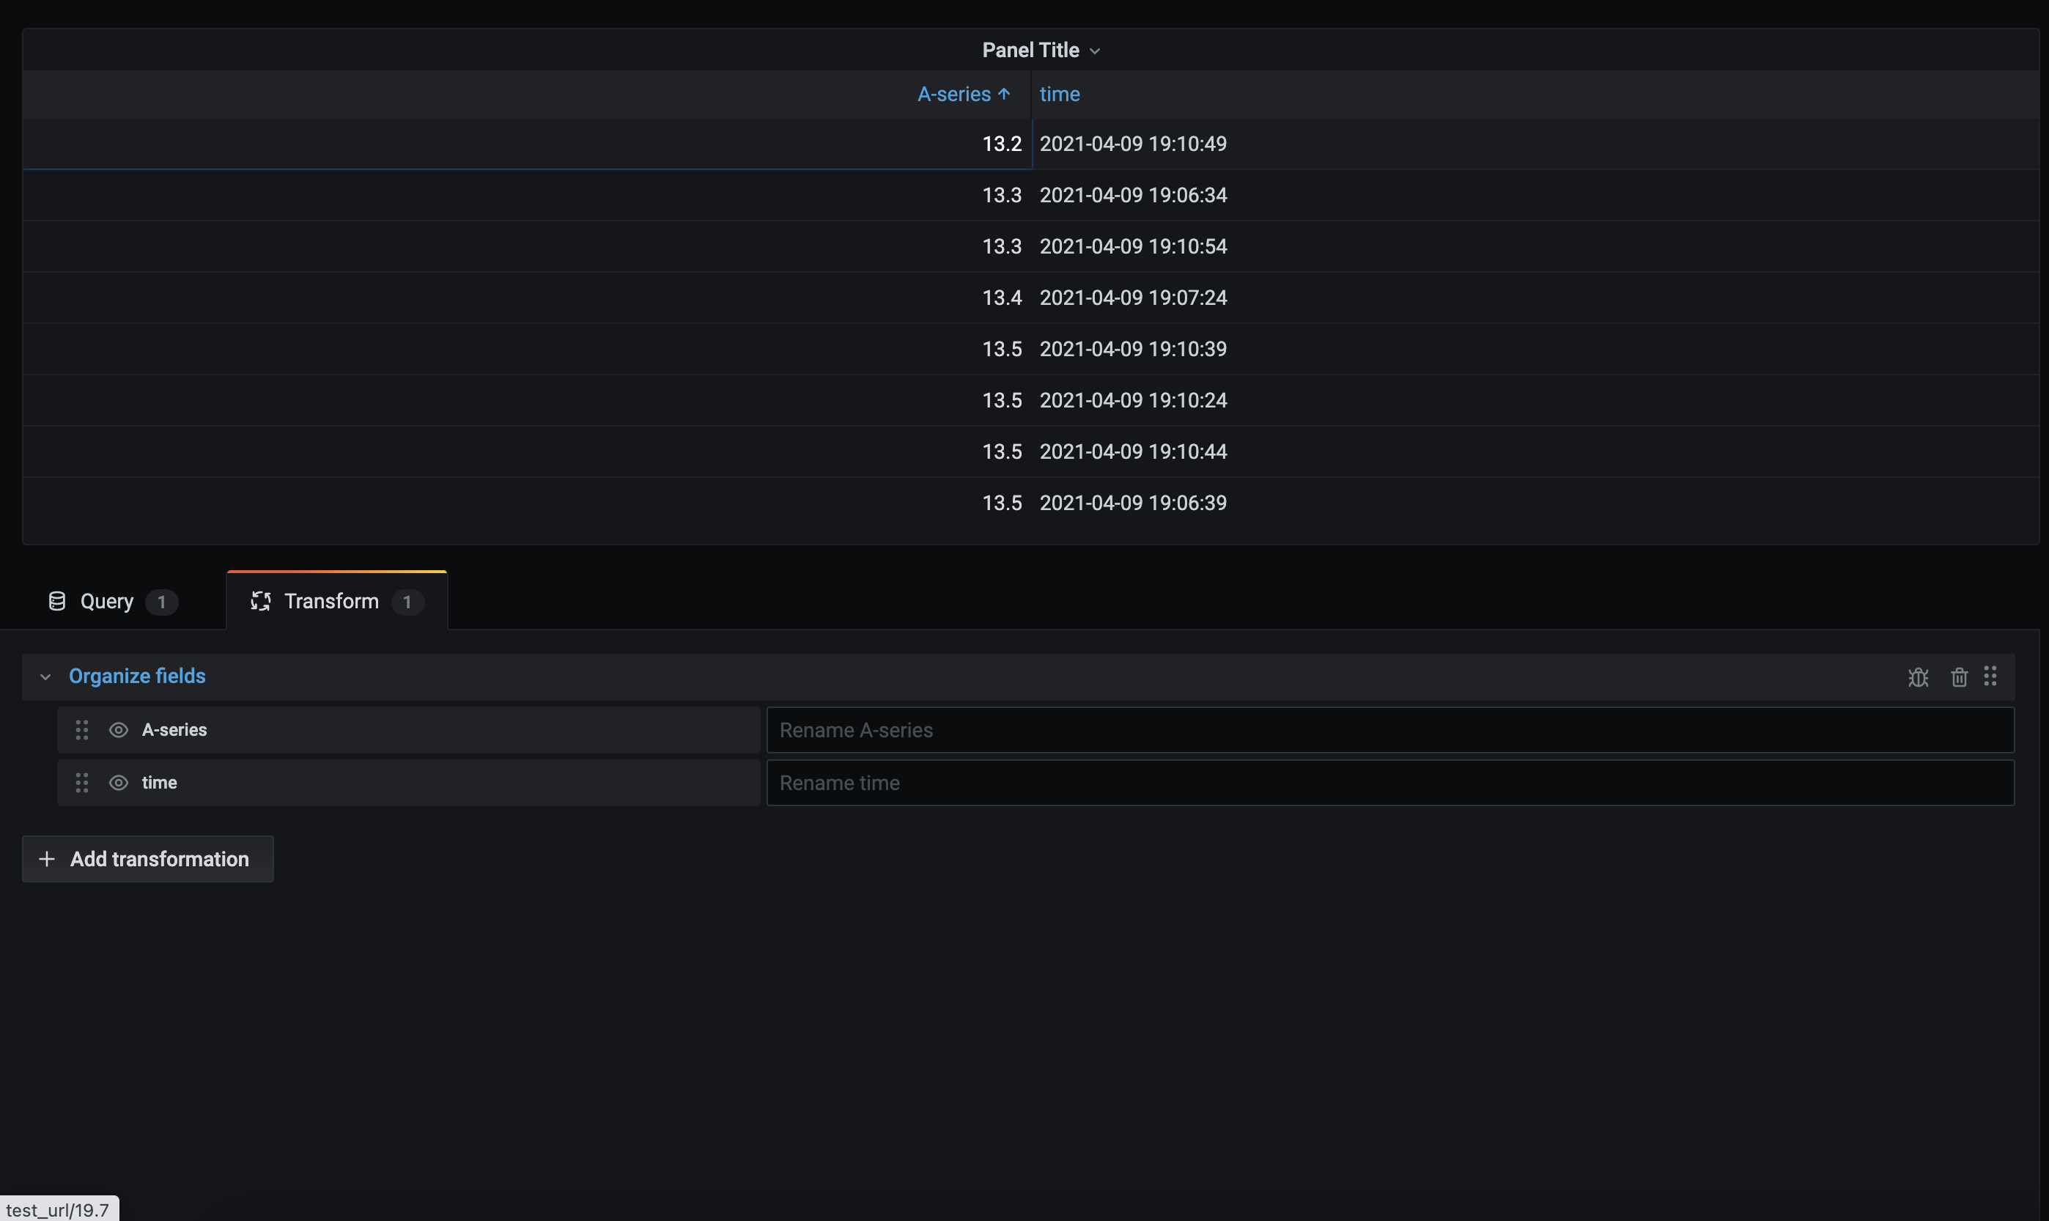The image size is (2049, 1221).
Task: Click the A-series row drag handle
Action: pos(81,730)
